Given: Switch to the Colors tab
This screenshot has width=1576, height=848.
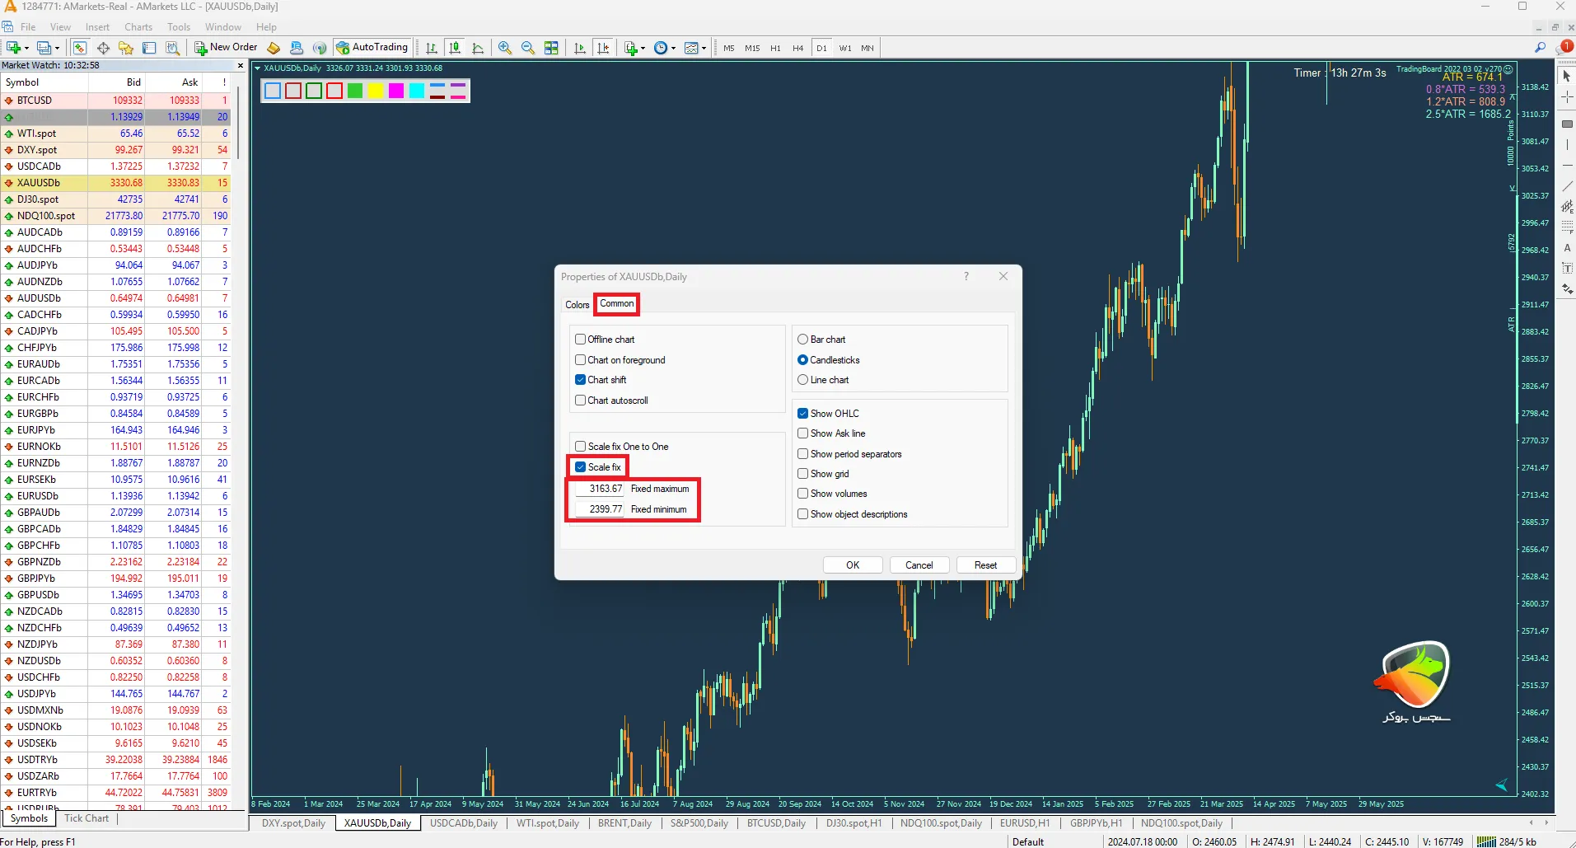Looking at the screenshot, I should (577, 305).
